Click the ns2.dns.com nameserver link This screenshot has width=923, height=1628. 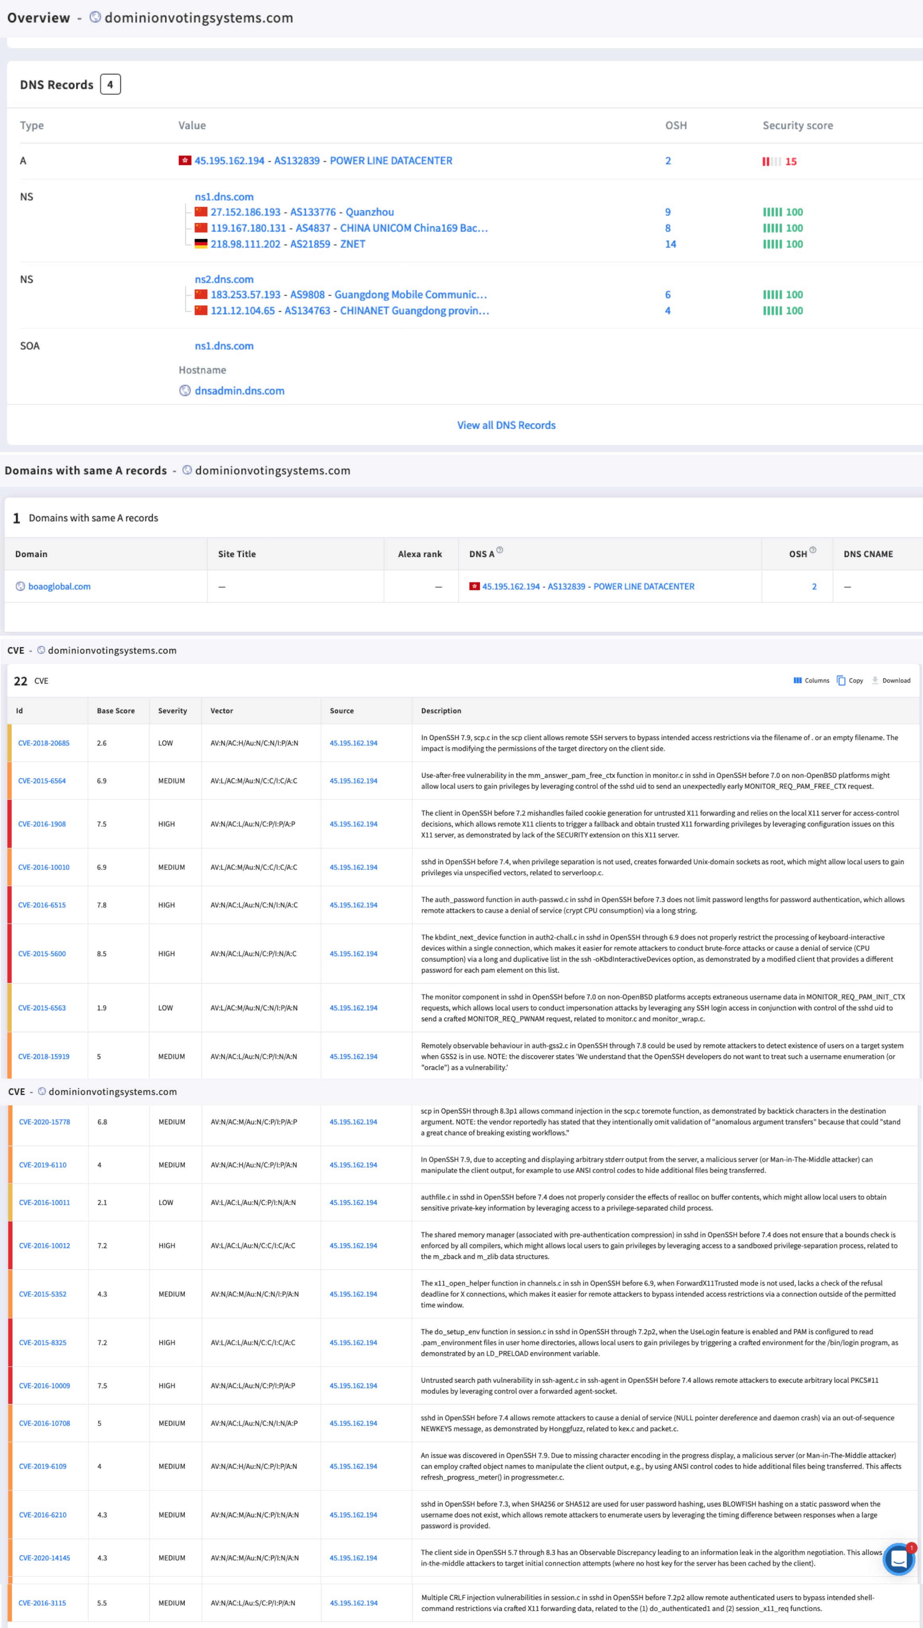tap(224, 279)
